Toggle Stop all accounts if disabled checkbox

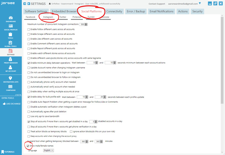(29, 122)
